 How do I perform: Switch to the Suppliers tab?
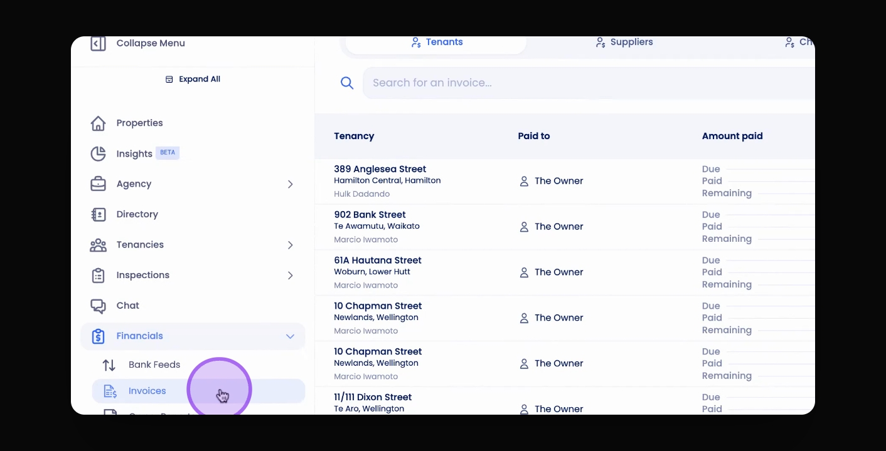624,43
